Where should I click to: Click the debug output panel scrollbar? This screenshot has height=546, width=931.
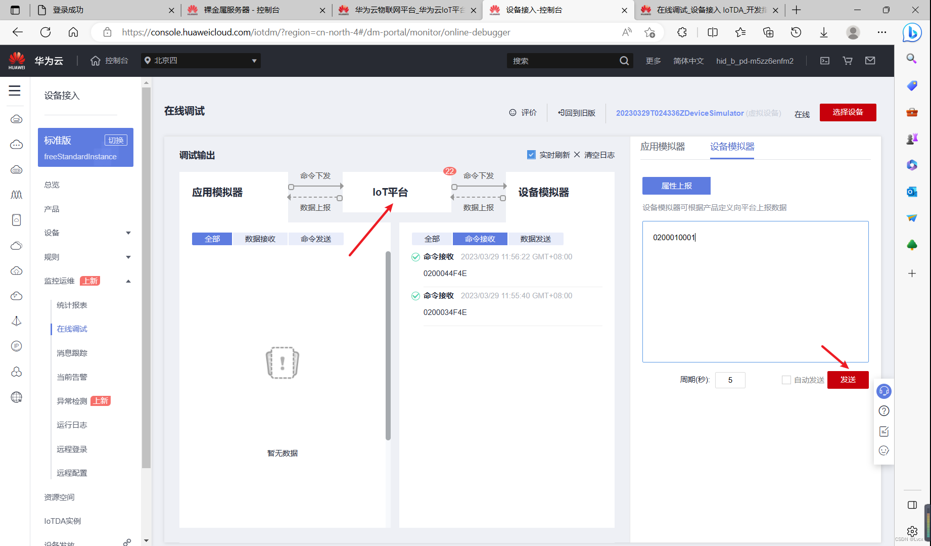point(388,346)
